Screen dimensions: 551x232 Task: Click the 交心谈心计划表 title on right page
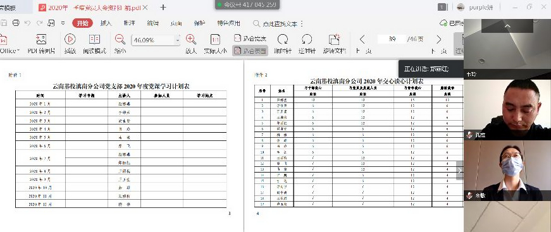point(366,82)
